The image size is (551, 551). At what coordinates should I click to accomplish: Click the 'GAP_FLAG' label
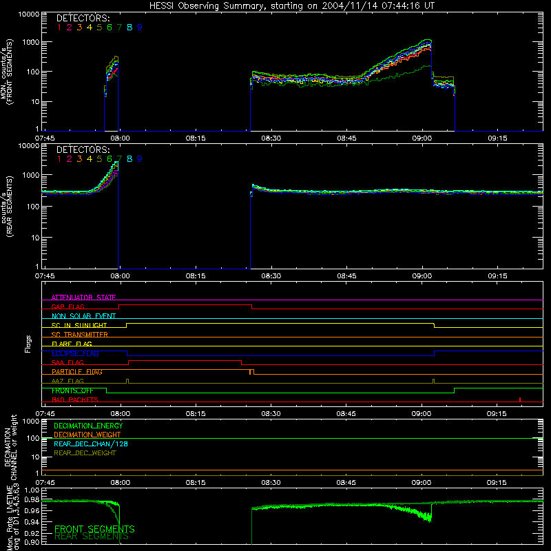(x=67, y=306)
